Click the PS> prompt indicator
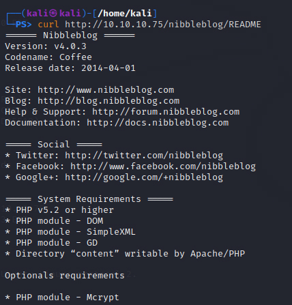This screenshot has height=305, width=292. (23, 25)
